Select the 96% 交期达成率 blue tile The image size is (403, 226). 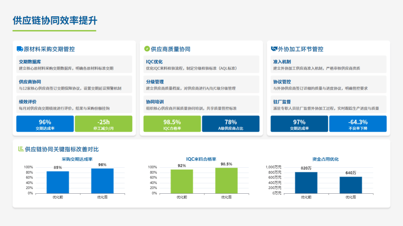pyautogui.click(x=45, y=124)
